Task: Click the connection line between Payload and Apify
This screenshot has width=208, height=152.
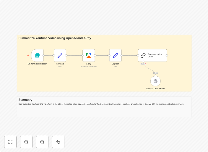Action: coord(74,55)
